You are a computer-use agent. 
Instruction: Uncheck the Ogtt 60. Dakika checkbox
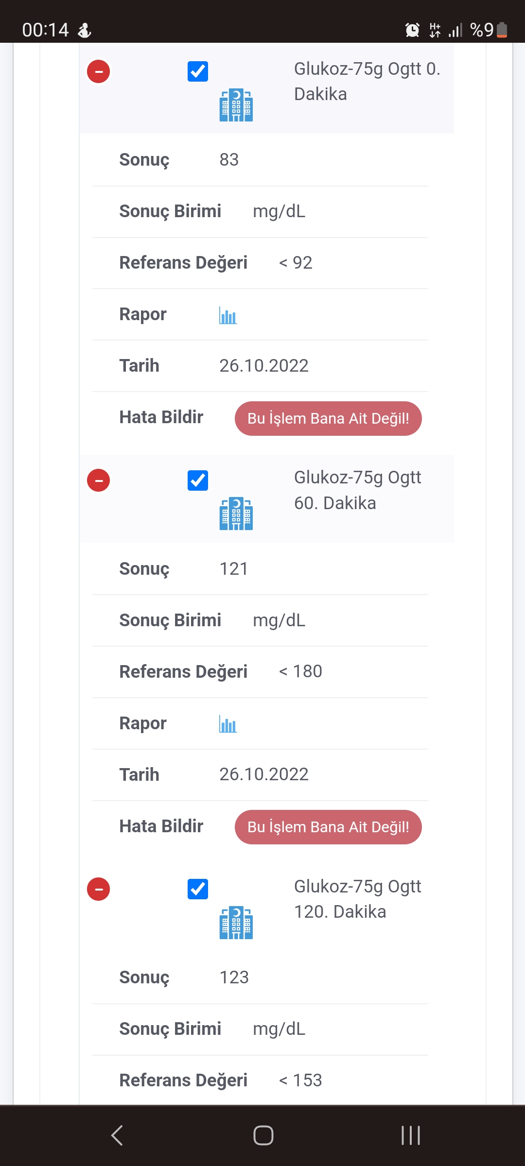[x=198, y=480]
